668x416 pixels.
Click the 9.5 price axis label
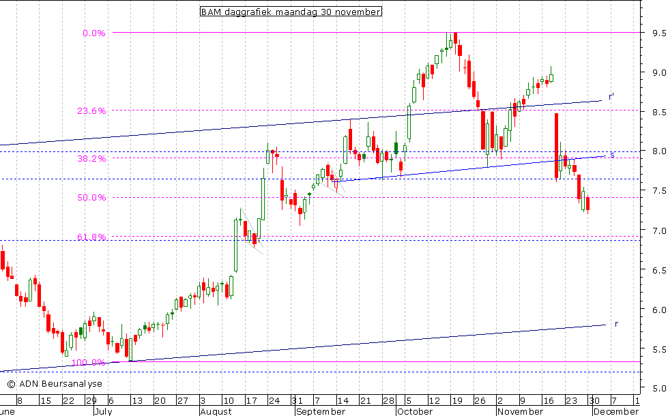(x=658, y=33)
